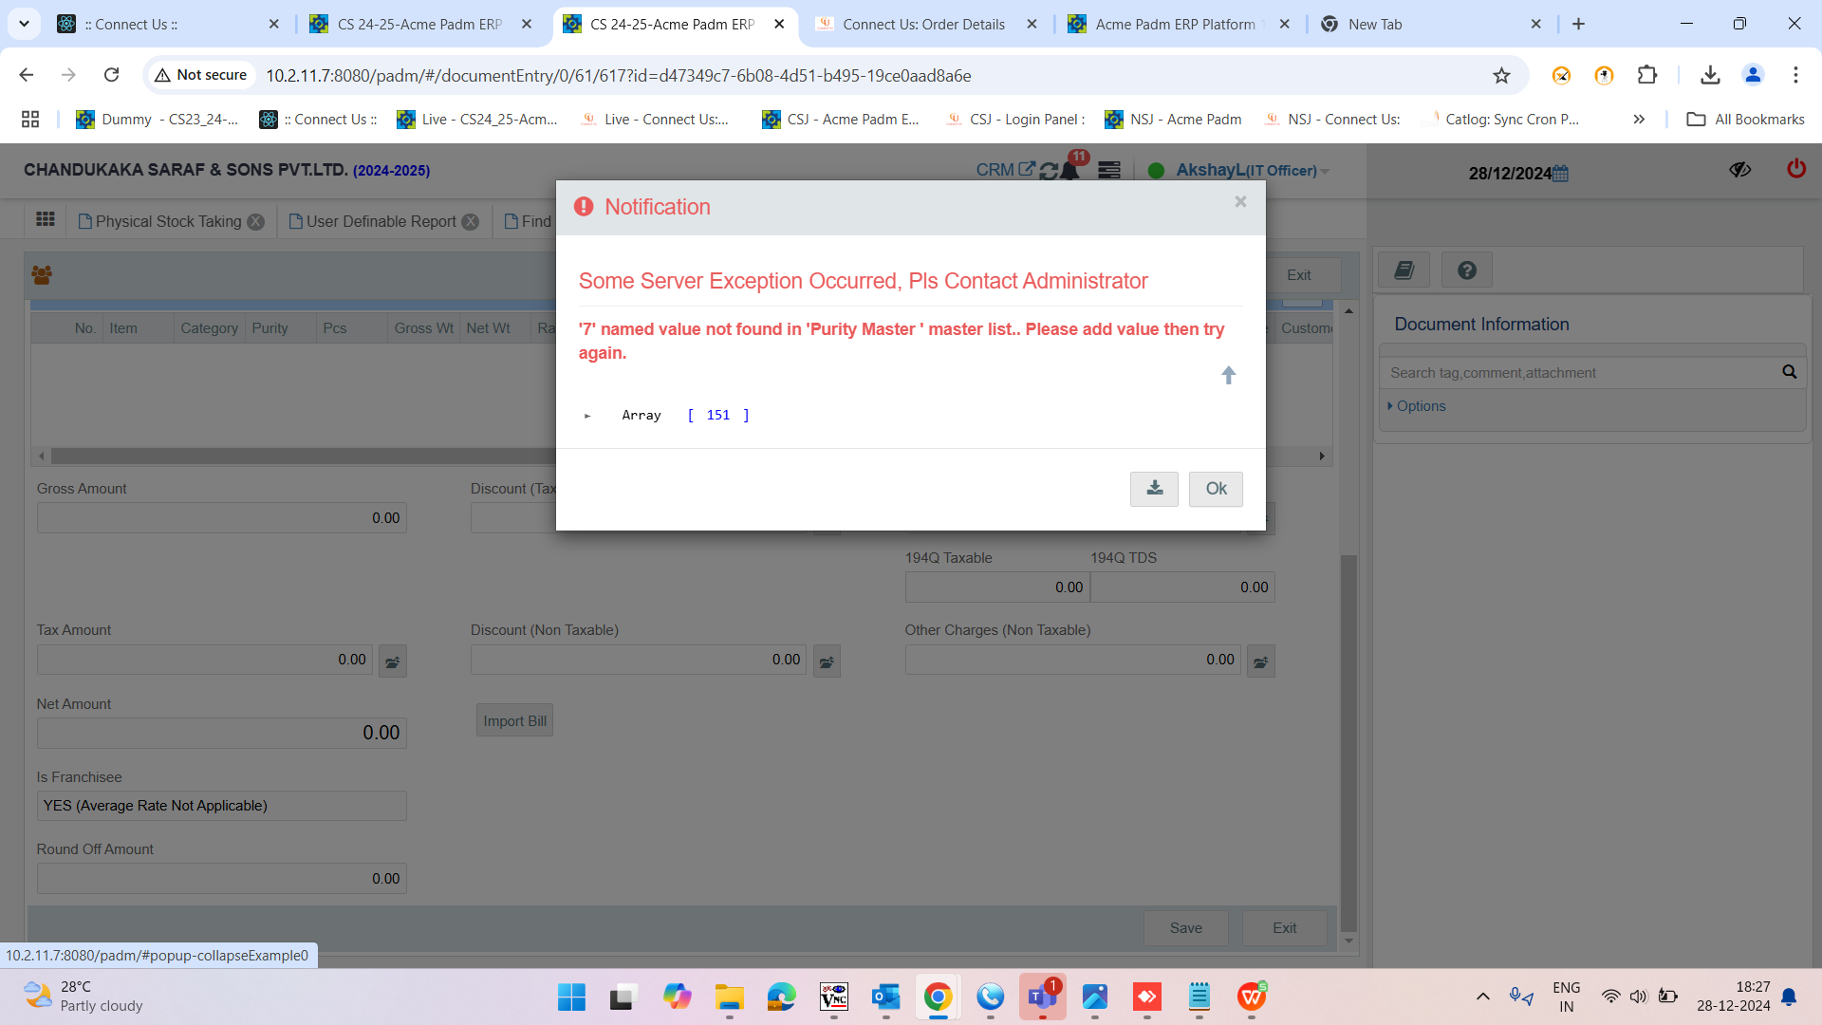1822x1025 pixels.
Task: Switch to the Find tab
Action: [528, 222]
